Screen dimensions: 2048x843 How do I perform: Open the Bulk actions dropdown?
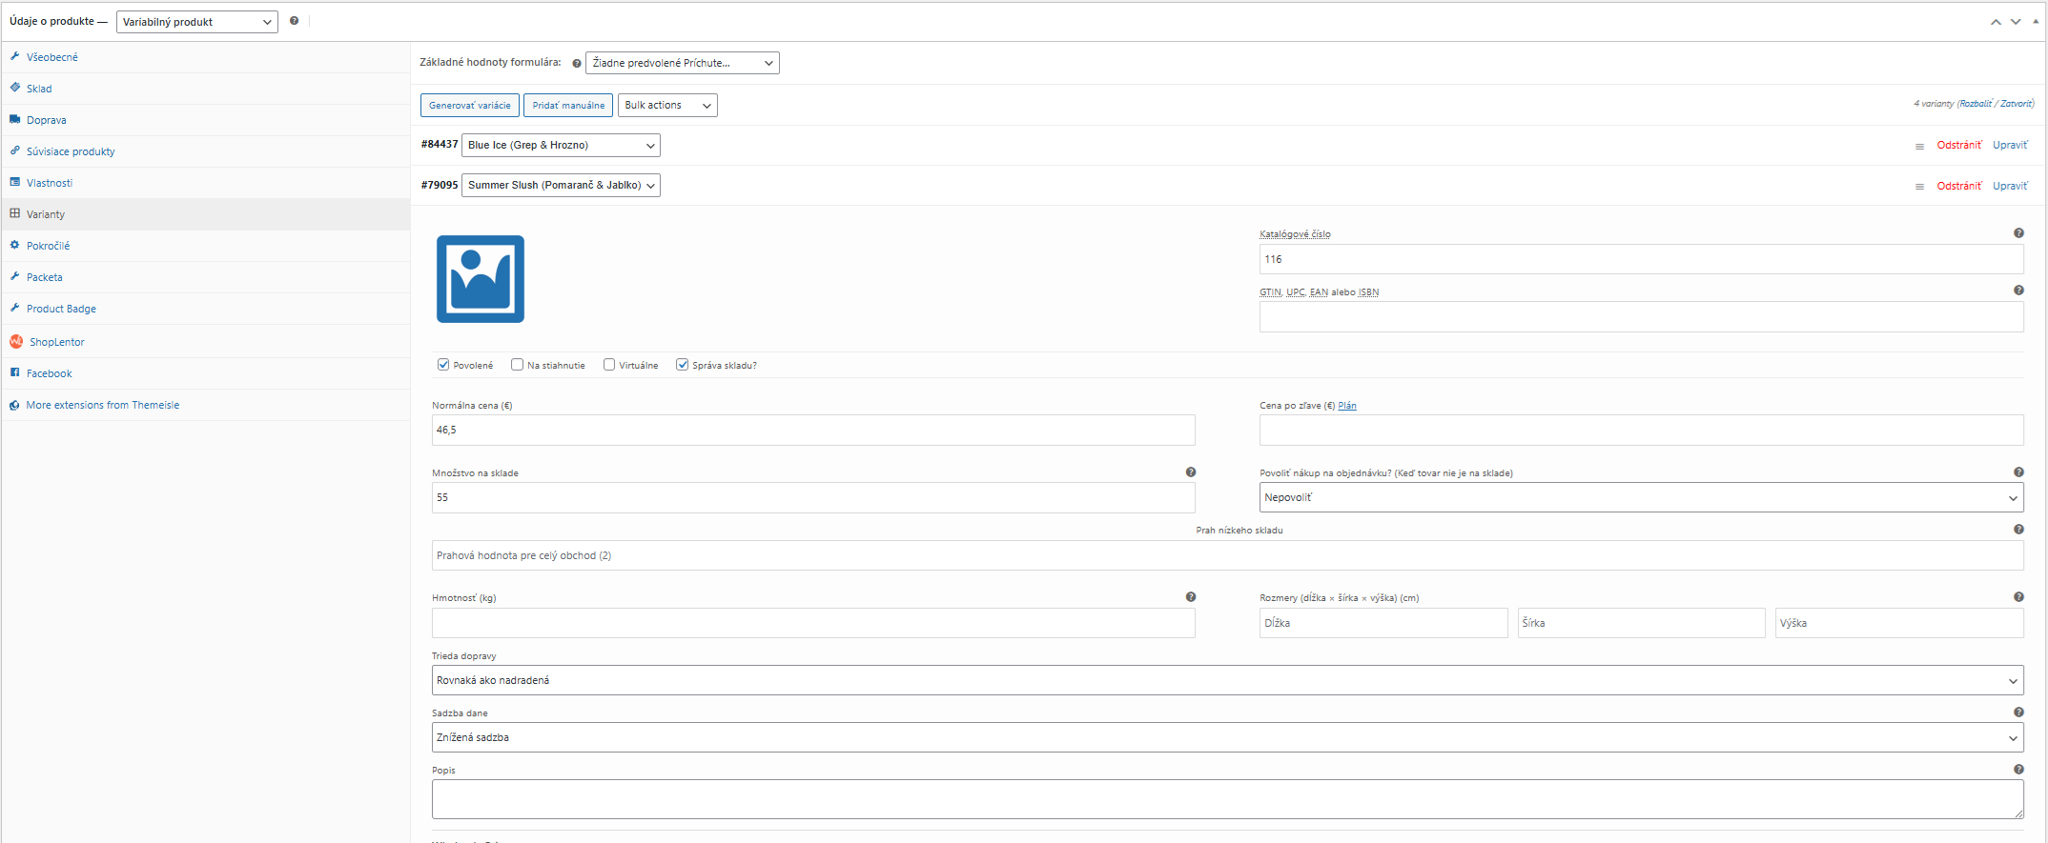click(667, 106)
